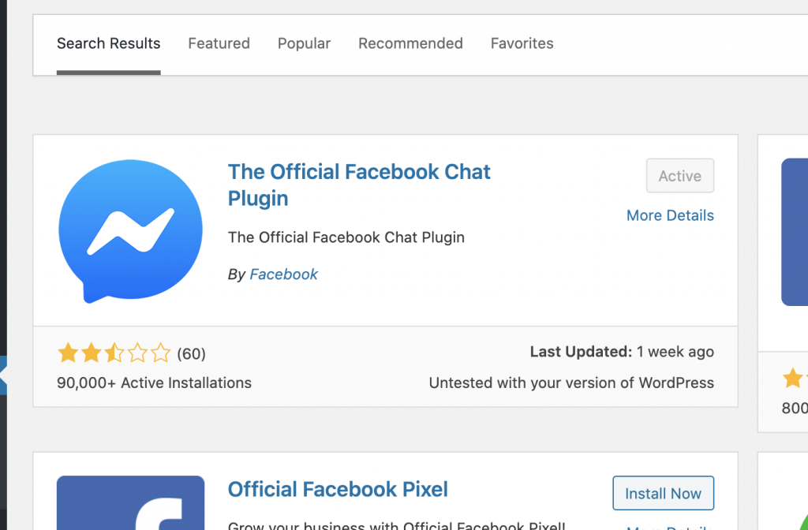Click the Active button for Facebook Chat Plugin
The height and width of the screenshot is (530, 808).
pos(679,176)
